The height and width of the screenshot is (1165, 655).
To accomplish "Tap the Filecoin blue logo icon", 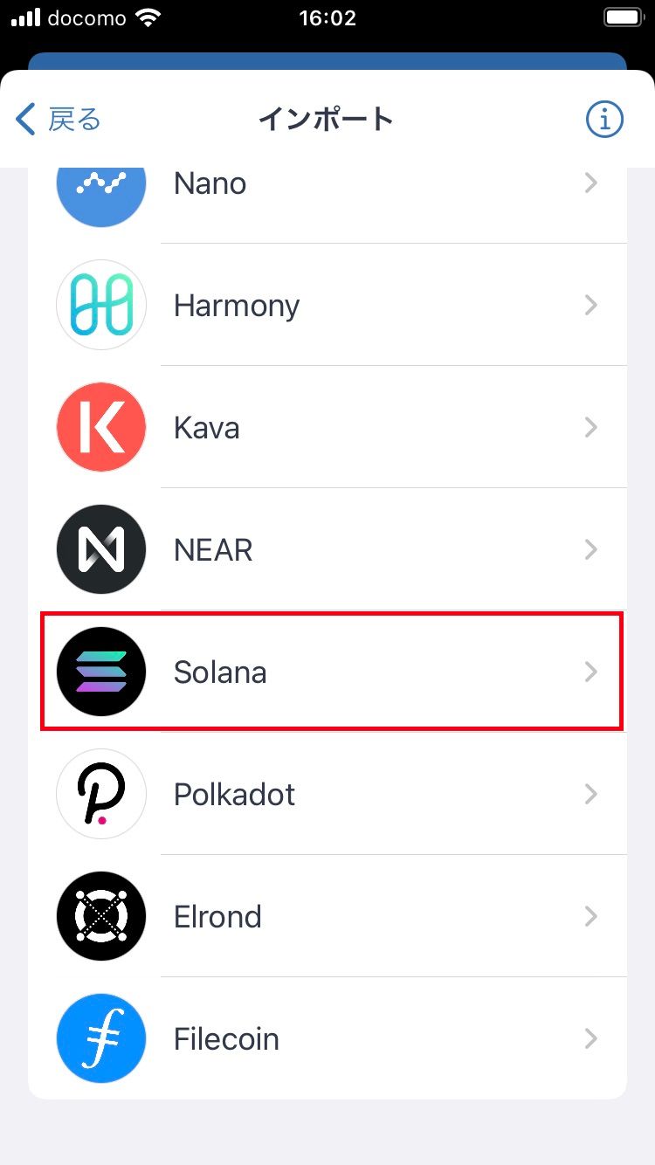I will [100, 1038].
